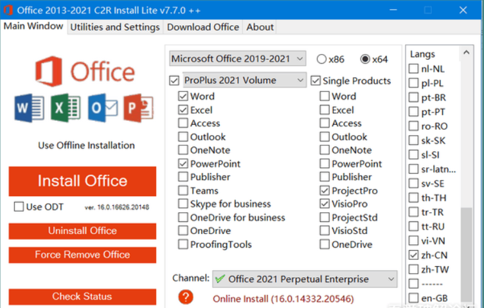
Task: Enable the Teams checkbox
Action: click(x=183, y=190)
